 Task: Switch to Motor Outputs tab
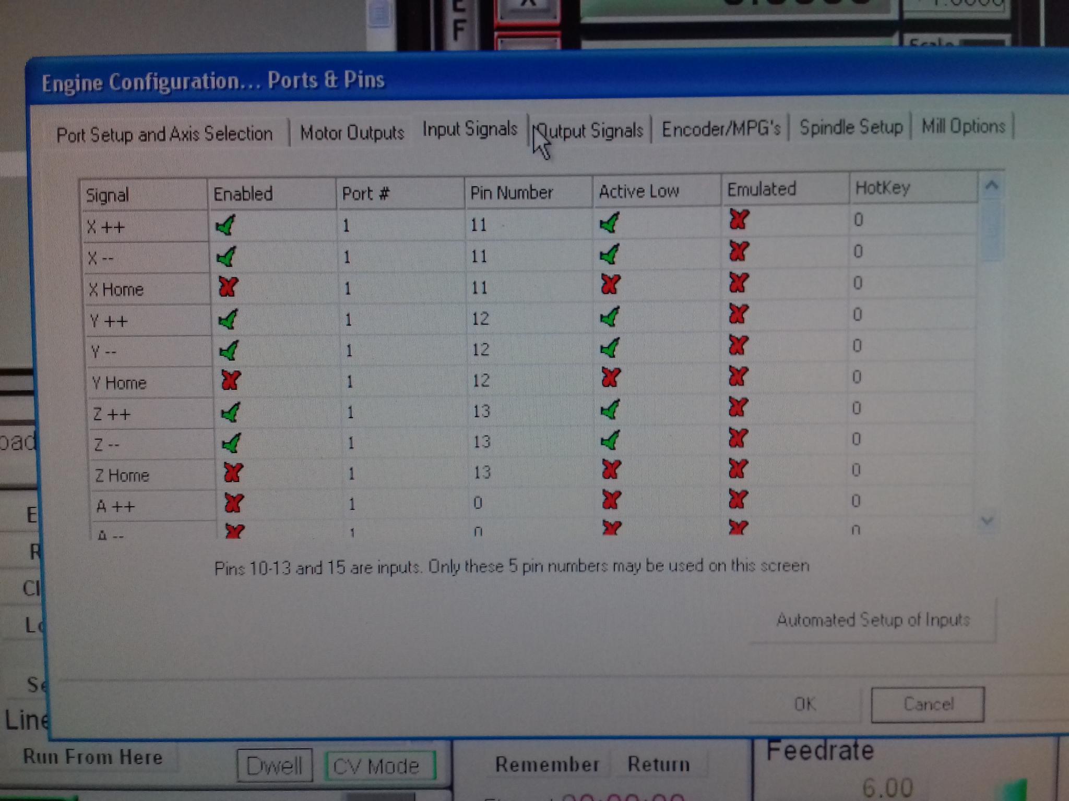point(352,133)
